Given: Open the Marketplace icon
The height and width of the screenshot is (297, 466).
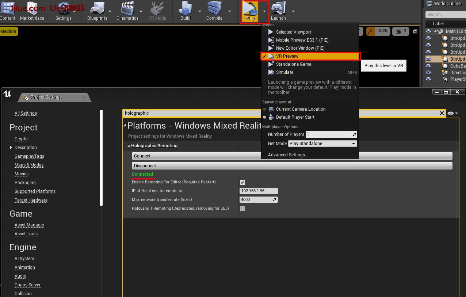Looking at the screenshot, I should click(32, 11).
